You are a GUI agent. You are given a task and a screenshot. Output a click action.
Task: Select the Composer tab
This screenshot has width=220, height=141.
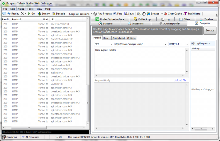pyautogui.click(x=202, y=23)
